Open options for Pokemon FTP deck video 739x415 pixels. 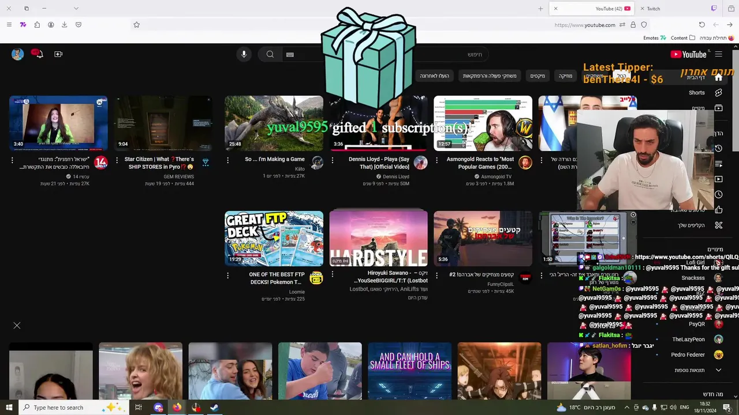(227, 276)
